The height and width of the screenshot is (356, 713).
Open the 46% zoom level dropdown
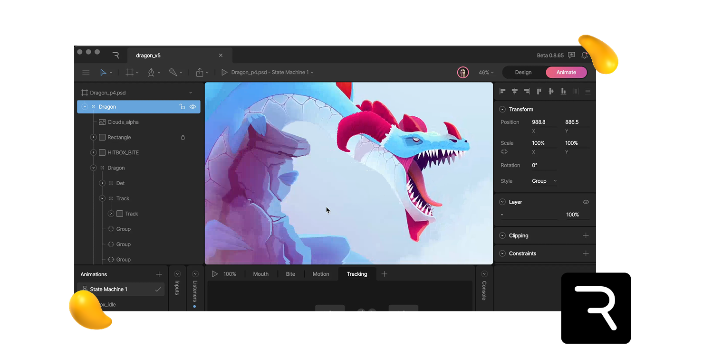[x=486, y=73]
